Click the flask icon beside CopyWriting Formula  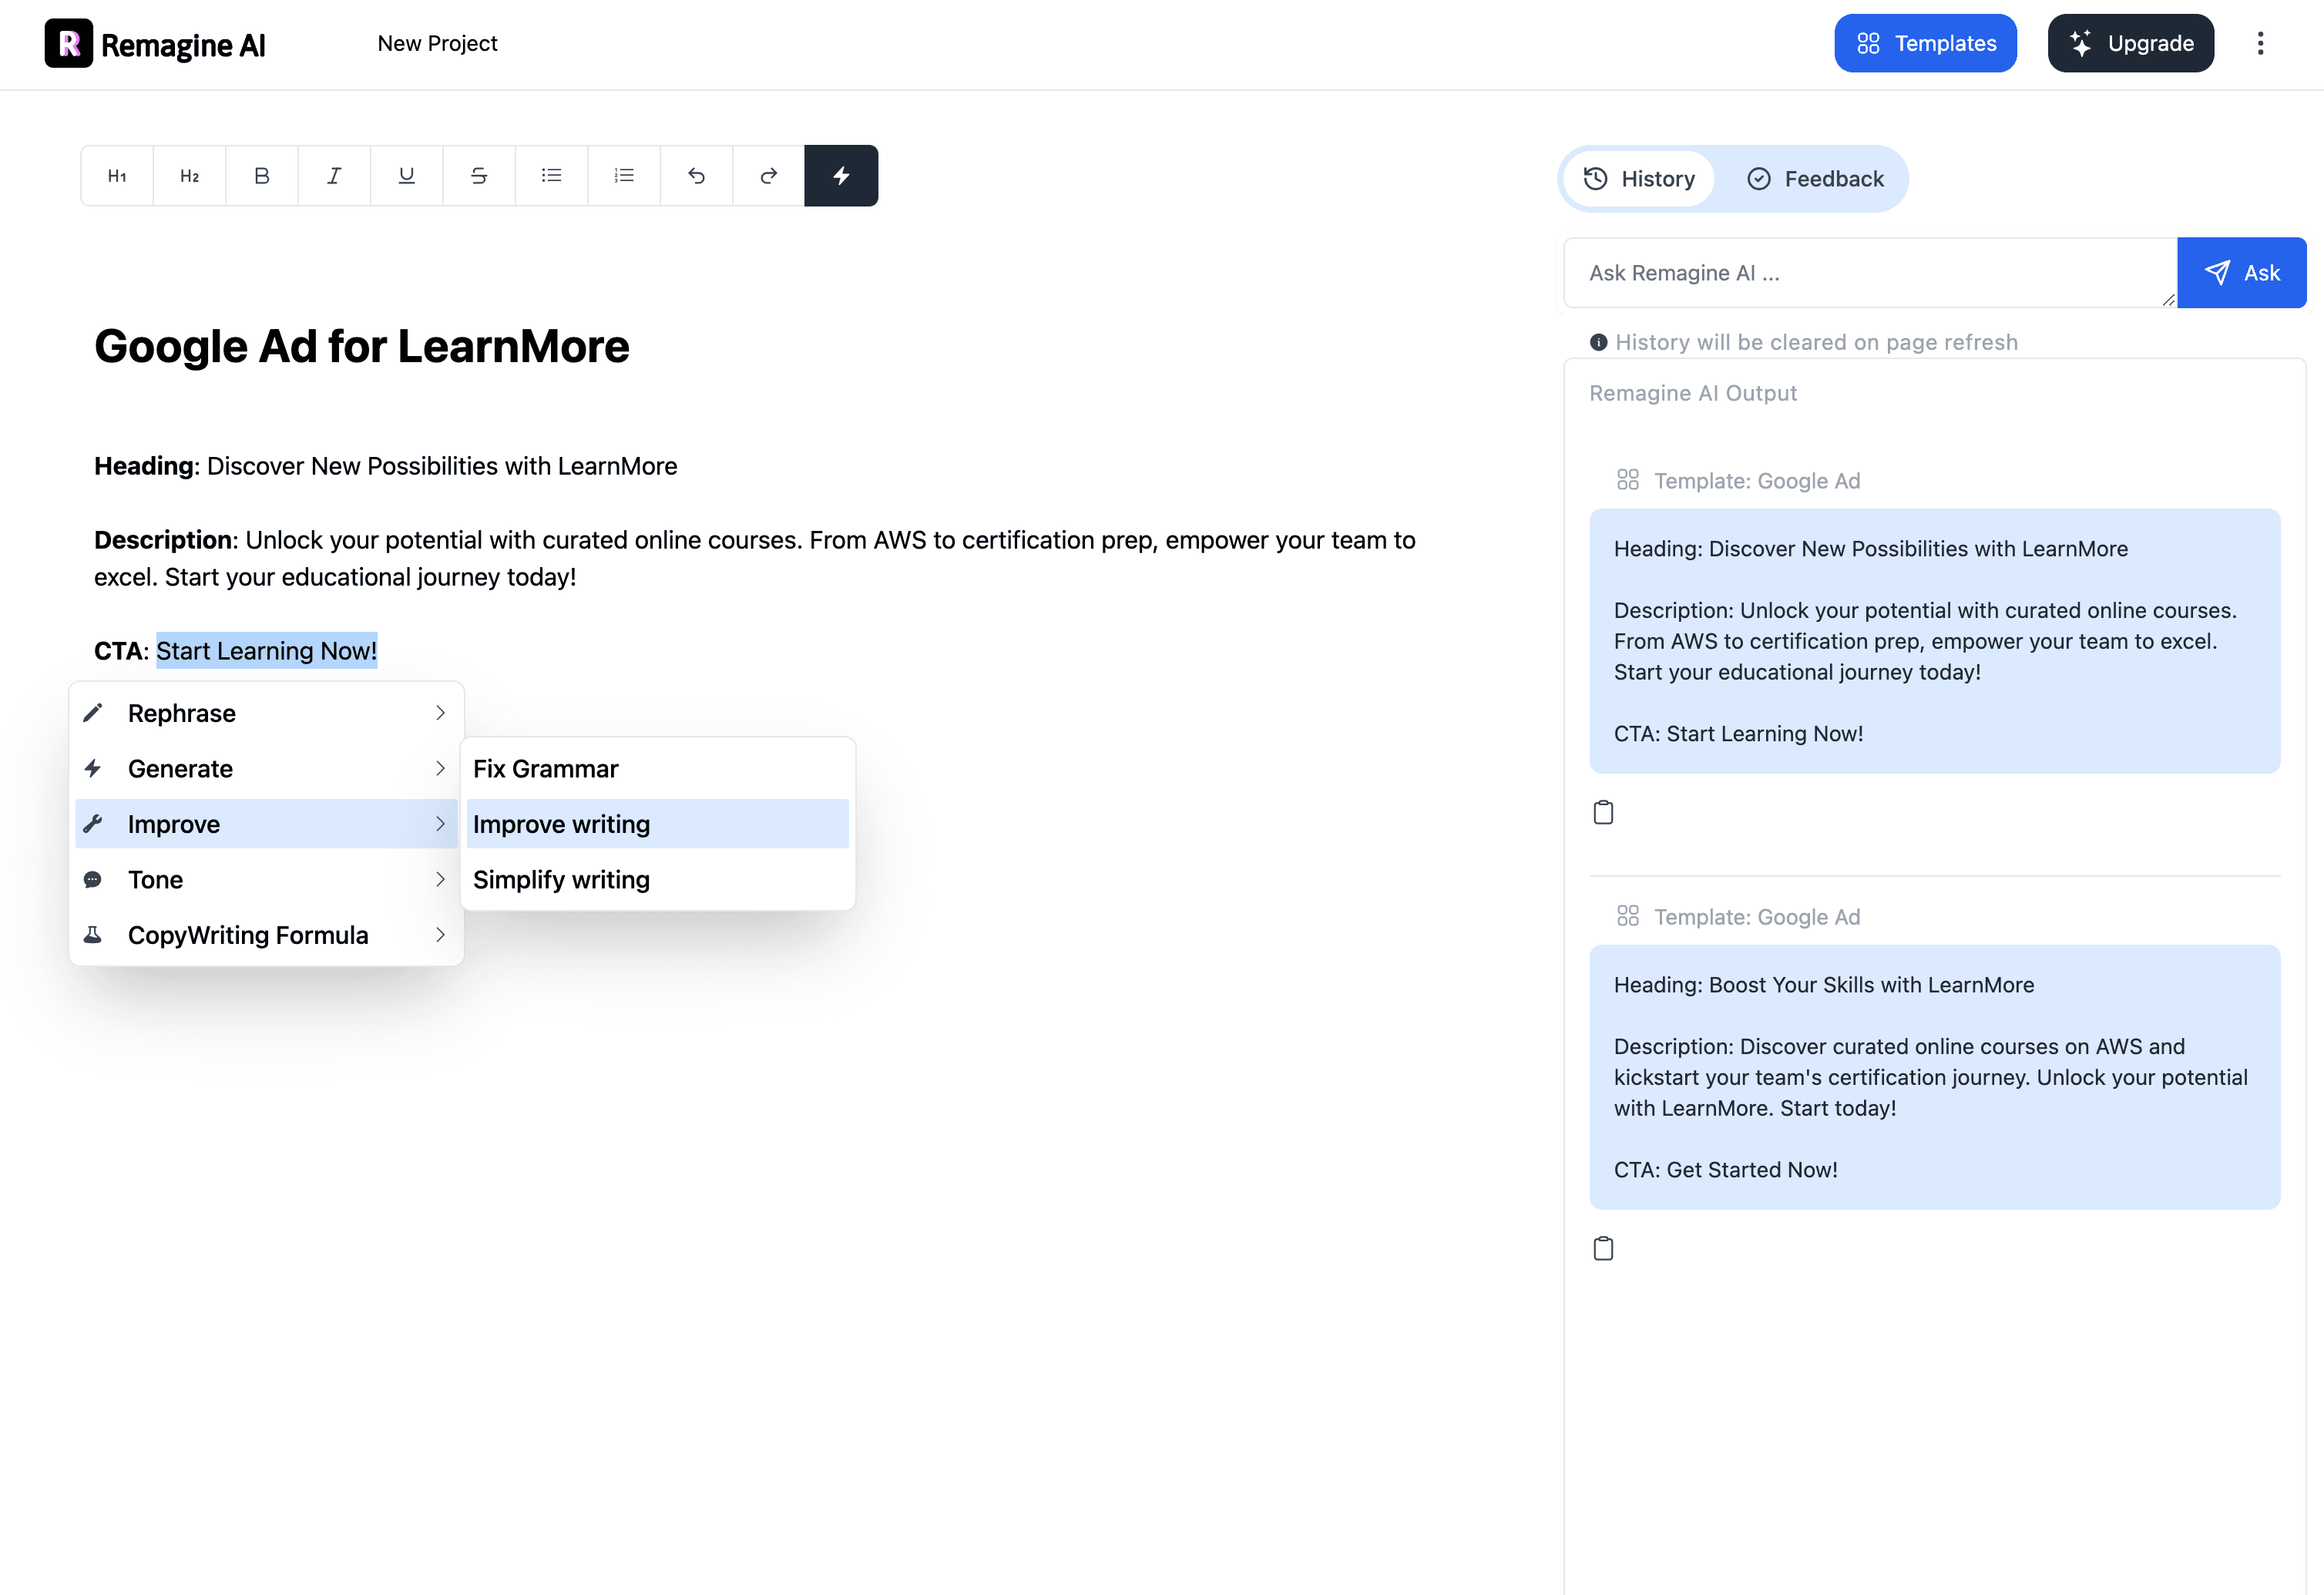coord(93,935)
